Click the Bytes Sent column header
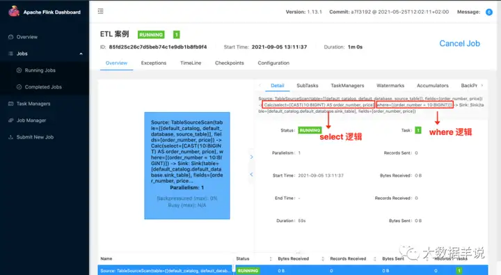Image resolution: width=501 pixels, height=275 pixels. point(393,259)
